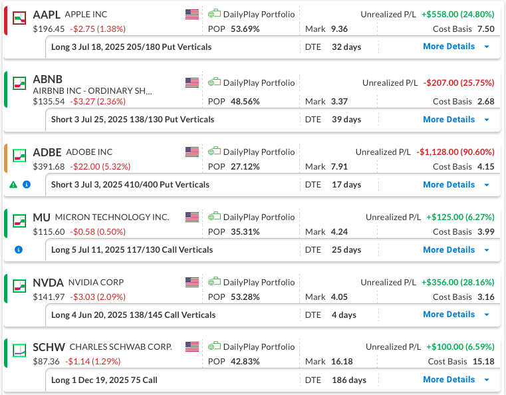Open More Details for ADBE
Viewport: 506px width, 395px height.
pos(449,185)
